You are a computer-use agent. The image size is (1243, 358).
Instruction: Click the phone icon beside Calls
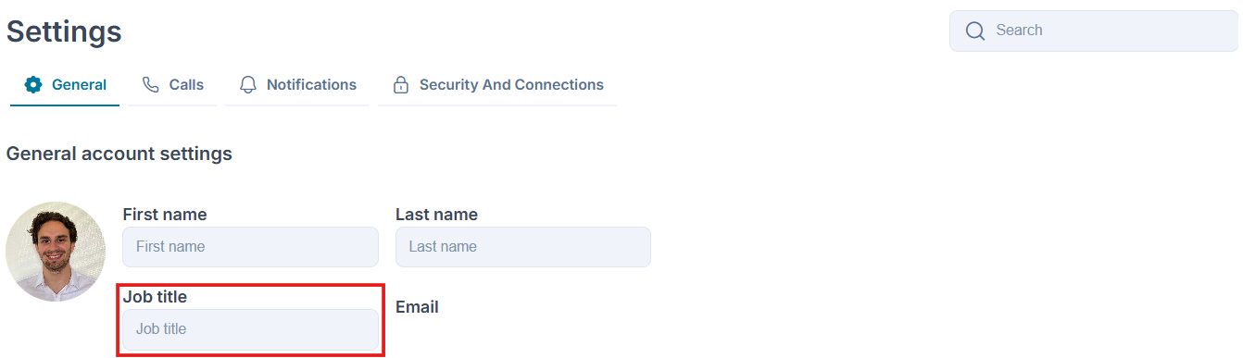(x=151, y=85)
